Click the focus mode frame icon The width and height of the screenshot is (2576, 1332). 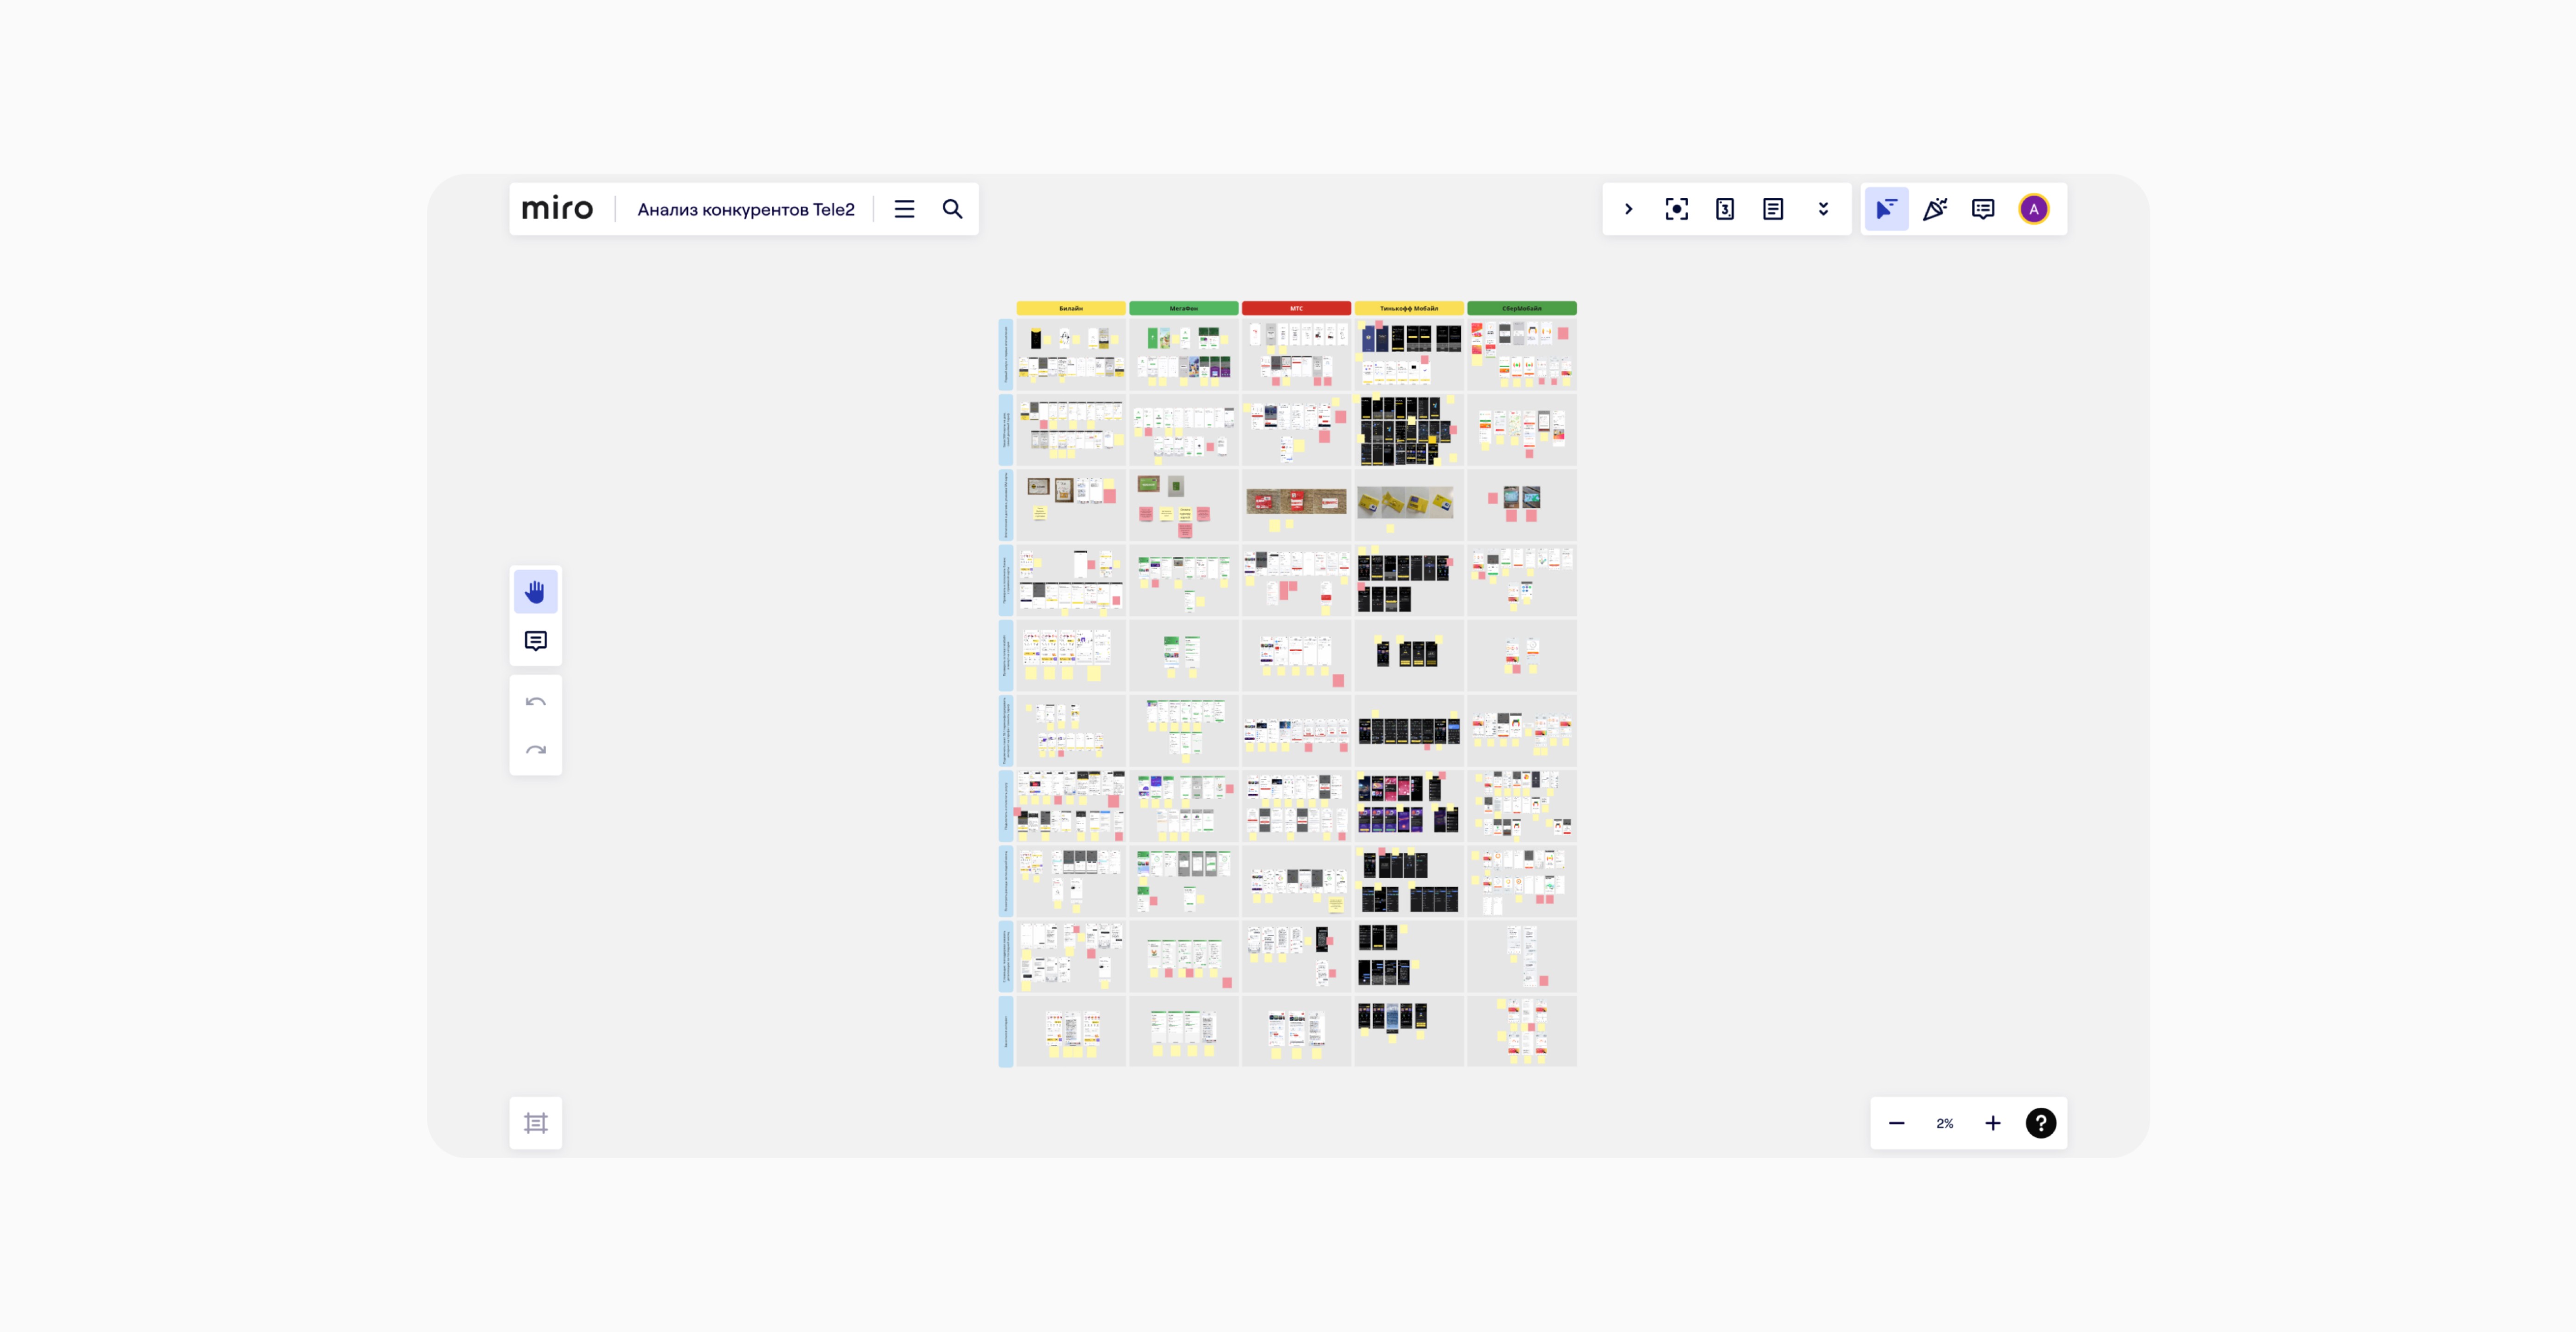click(1676, 209)
